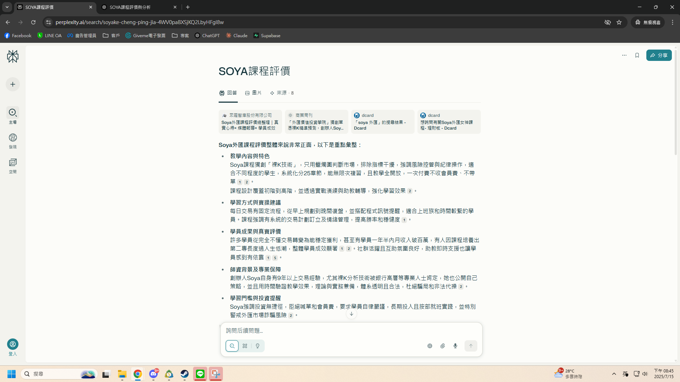The width and height of the screenshot is (680, 382).
Task: Attach a file with paperclip icon
Action: click(x=443, y=346)
